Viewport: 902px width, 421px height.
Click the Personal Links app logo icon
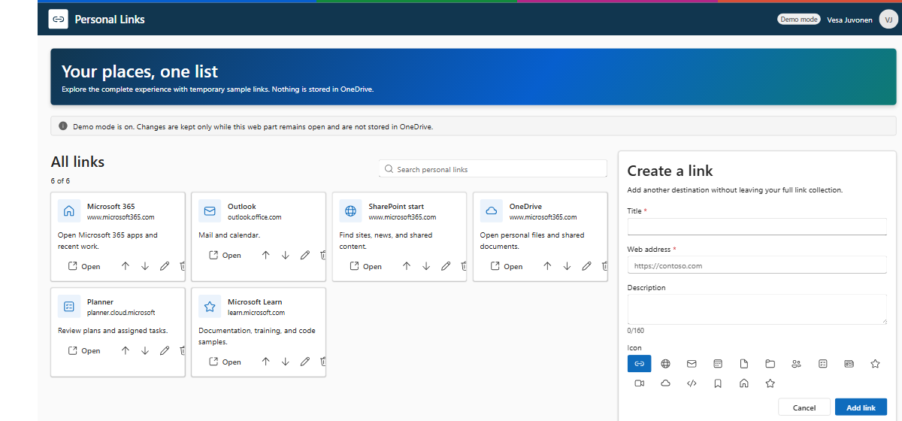(59, 19)
